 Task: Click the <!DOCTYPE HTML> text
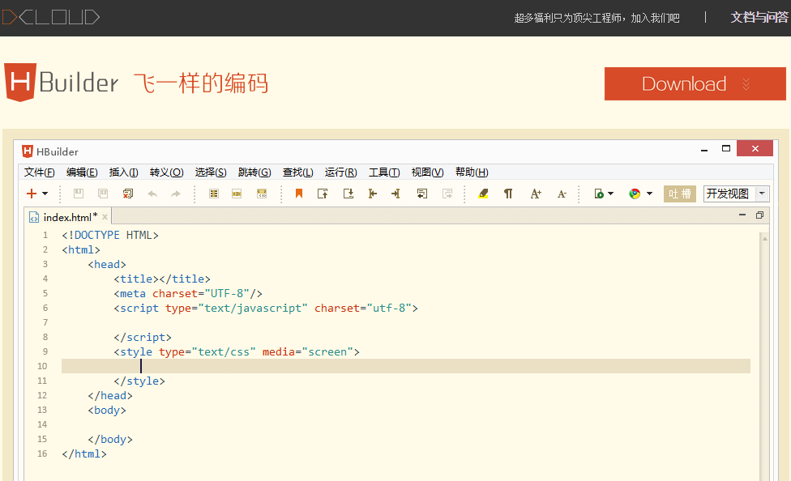click(x=110, y=235)
